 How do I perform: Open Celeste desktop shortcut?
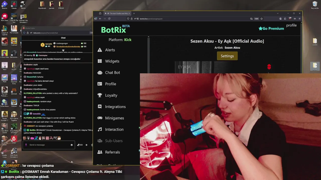[14, 5]
